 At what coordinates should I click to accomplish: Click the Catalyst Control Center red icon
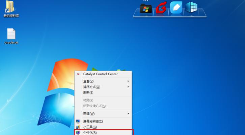[78, 74]
